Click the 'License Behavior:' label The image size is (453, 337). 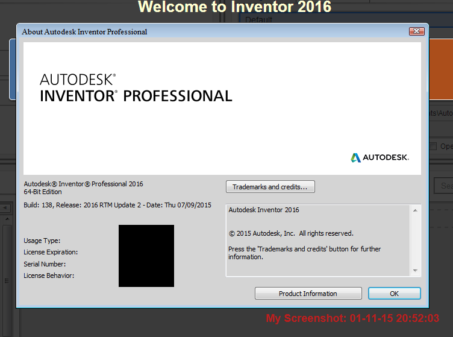[49, 276]
